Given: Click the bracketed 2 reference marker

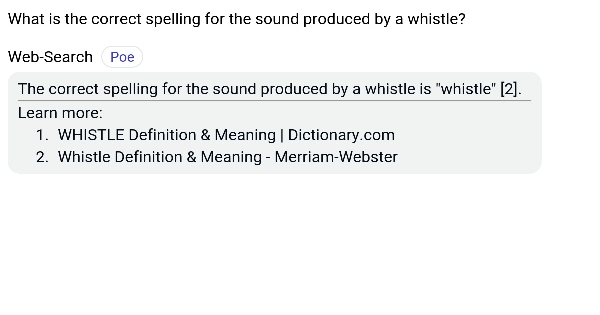Looking at the screenshot, I should point(508,89).
